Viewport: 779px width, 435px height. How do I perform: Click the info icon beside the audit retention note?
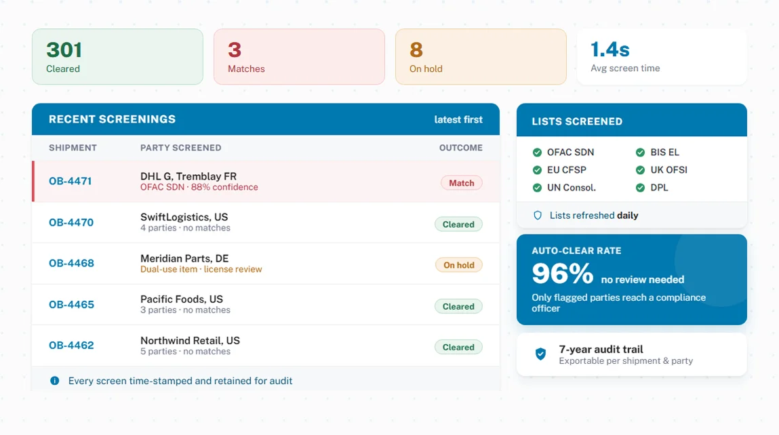click(55, 381)
